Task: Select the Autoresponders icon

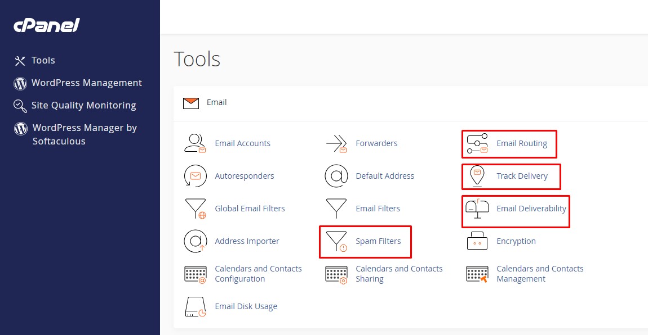Action: pyautogui.click(x=195, y=176)
